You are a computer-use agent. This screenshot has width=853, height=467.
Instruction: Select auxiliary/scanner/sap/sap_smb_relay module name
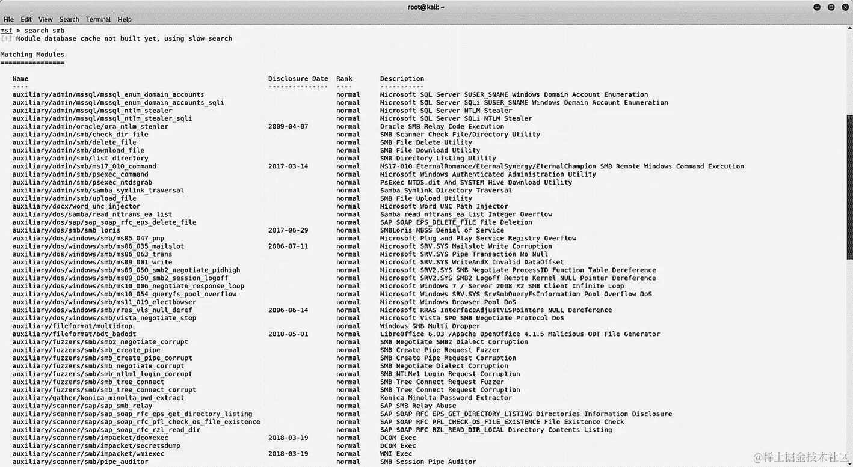(82, 406)
